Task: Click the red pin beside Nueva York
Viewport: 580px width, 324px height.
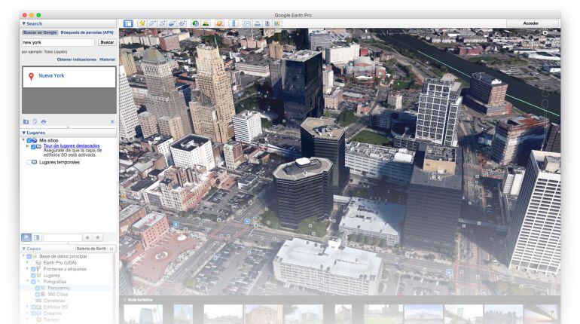Action: coord(32,77)
